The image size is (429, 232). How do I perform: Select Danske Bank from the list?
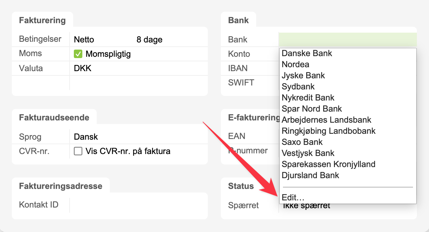tap(307, 53)
